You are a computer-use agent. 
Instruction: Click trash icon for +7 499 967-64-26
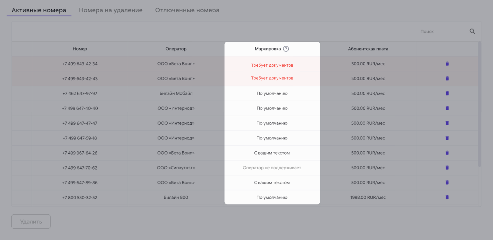(x=447, y=153)
